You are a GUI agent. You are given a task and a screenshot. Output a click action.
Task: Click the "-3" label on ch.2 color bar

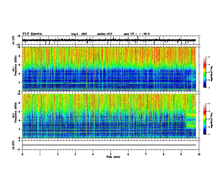click(209, 104)
